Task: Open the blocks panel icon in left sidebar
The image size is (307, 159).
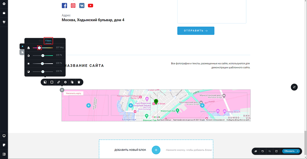Action: pos(4,13)
